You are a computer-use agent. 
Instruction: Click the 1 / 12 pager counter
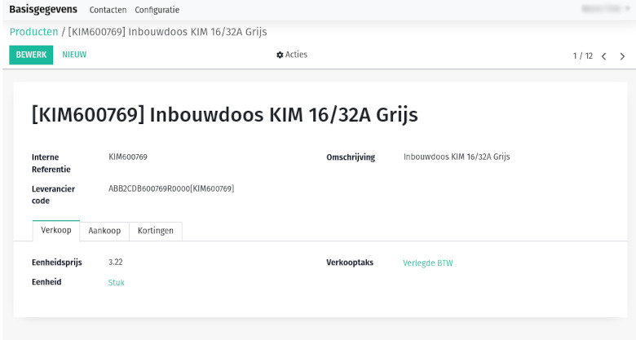[583, 56]
